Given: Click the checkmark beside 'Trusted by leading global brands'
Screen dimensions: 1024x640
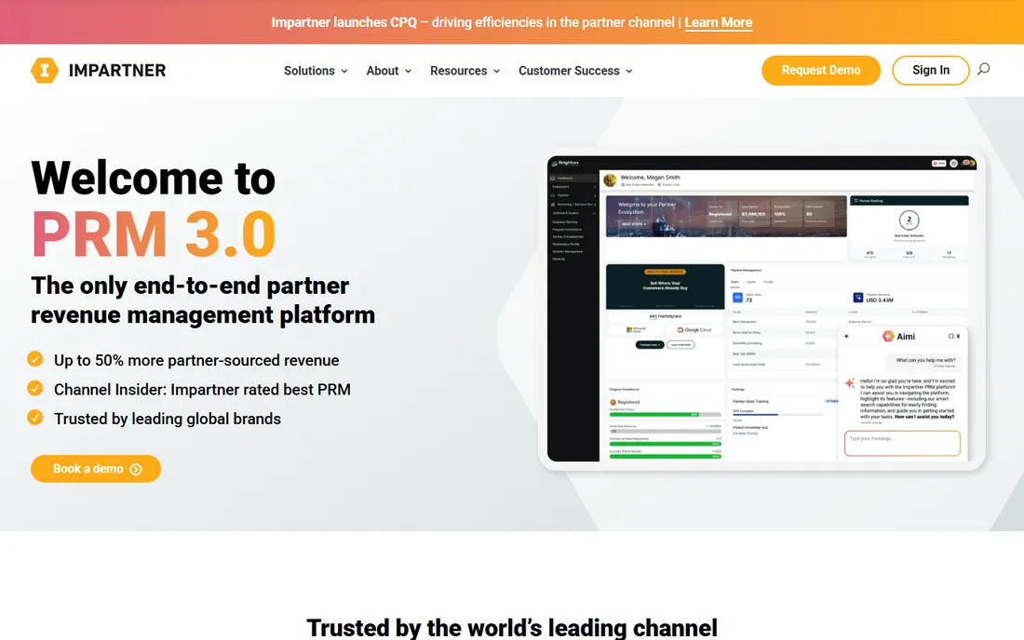Looking at the screenshot, I should [x=35, y=418].
